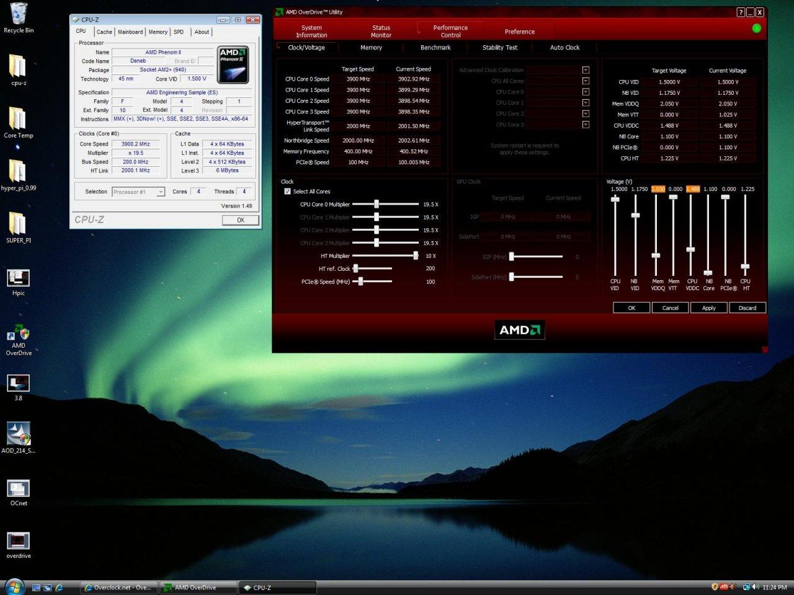Open the Processor #1 selection dropdown in CPU-Z
This screenshot has width=794, height=595.
point(138,192)
